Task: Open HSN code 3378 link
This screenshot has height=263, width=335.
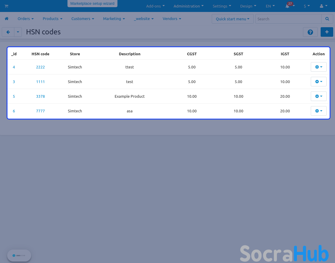Action: click(x=40, y=96)
